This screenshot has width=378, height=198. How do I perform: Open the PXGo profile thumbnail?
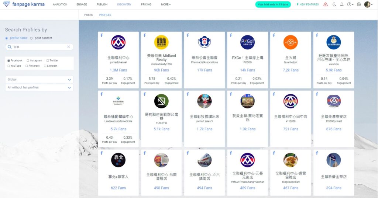tap(247, 42)
